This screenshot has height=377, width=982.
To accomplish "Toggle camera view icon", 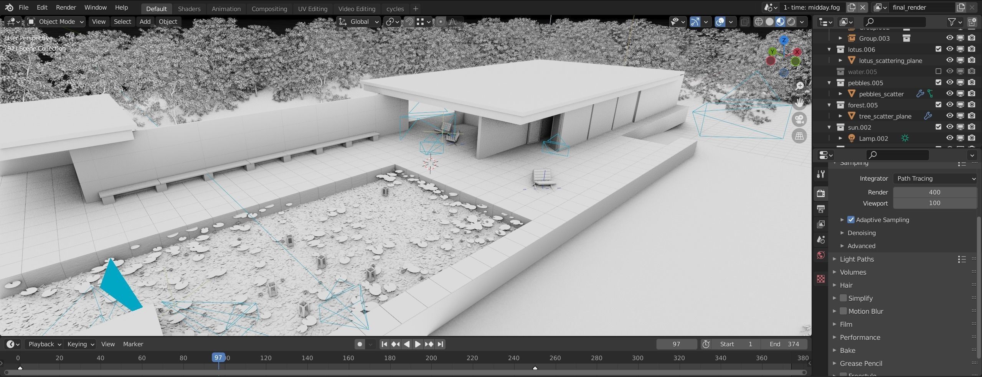I will [800, 119].
